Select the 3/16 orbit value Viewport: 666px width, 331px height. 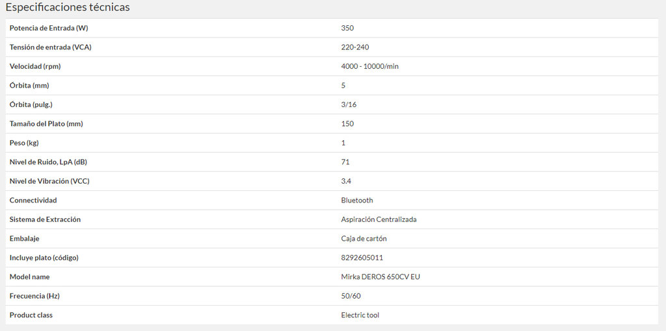pos(348,104)
